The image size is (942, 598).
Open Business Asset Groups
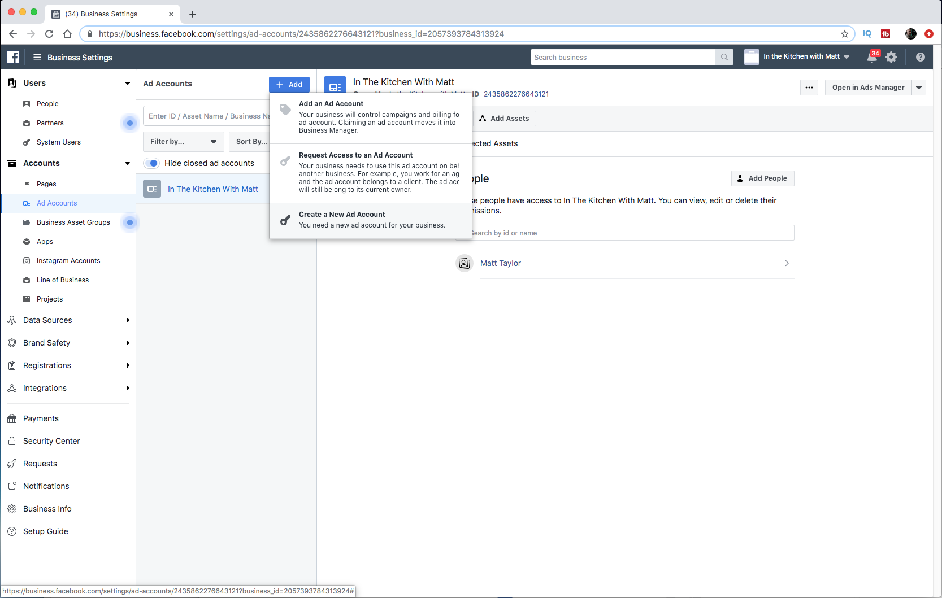pyautogui.click(x=73, y=222)
